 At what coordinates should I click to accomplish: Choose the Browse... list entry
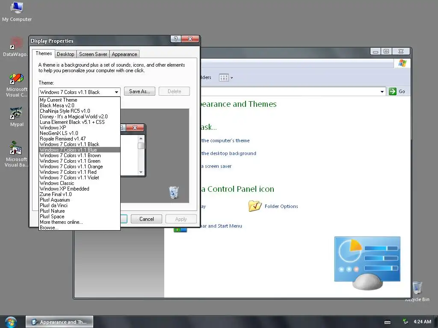tap(80, 228)
